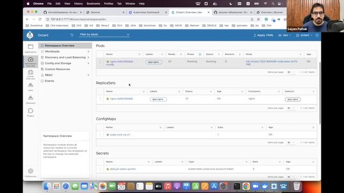
Task: Filter the Pods table by Node column
Action: (x=300, y=54)
